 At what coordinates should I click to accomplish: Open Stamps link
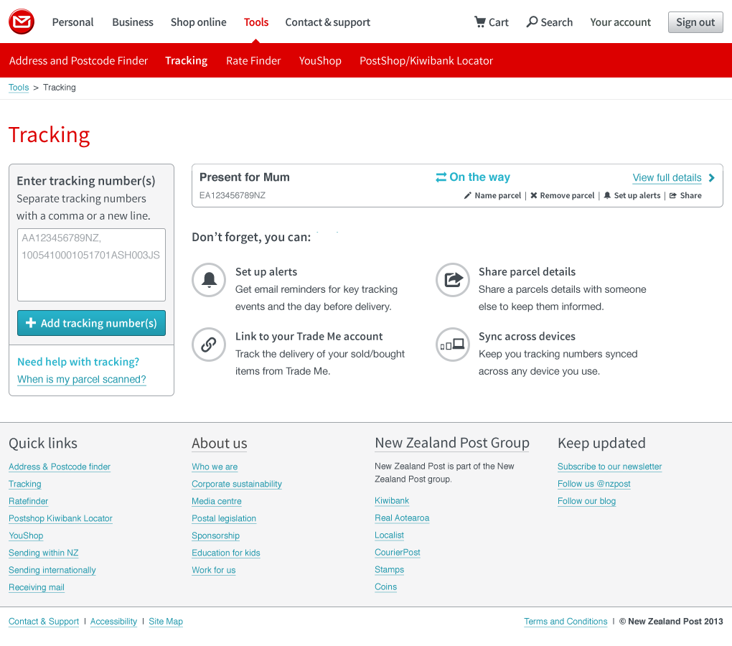point(390,570)
